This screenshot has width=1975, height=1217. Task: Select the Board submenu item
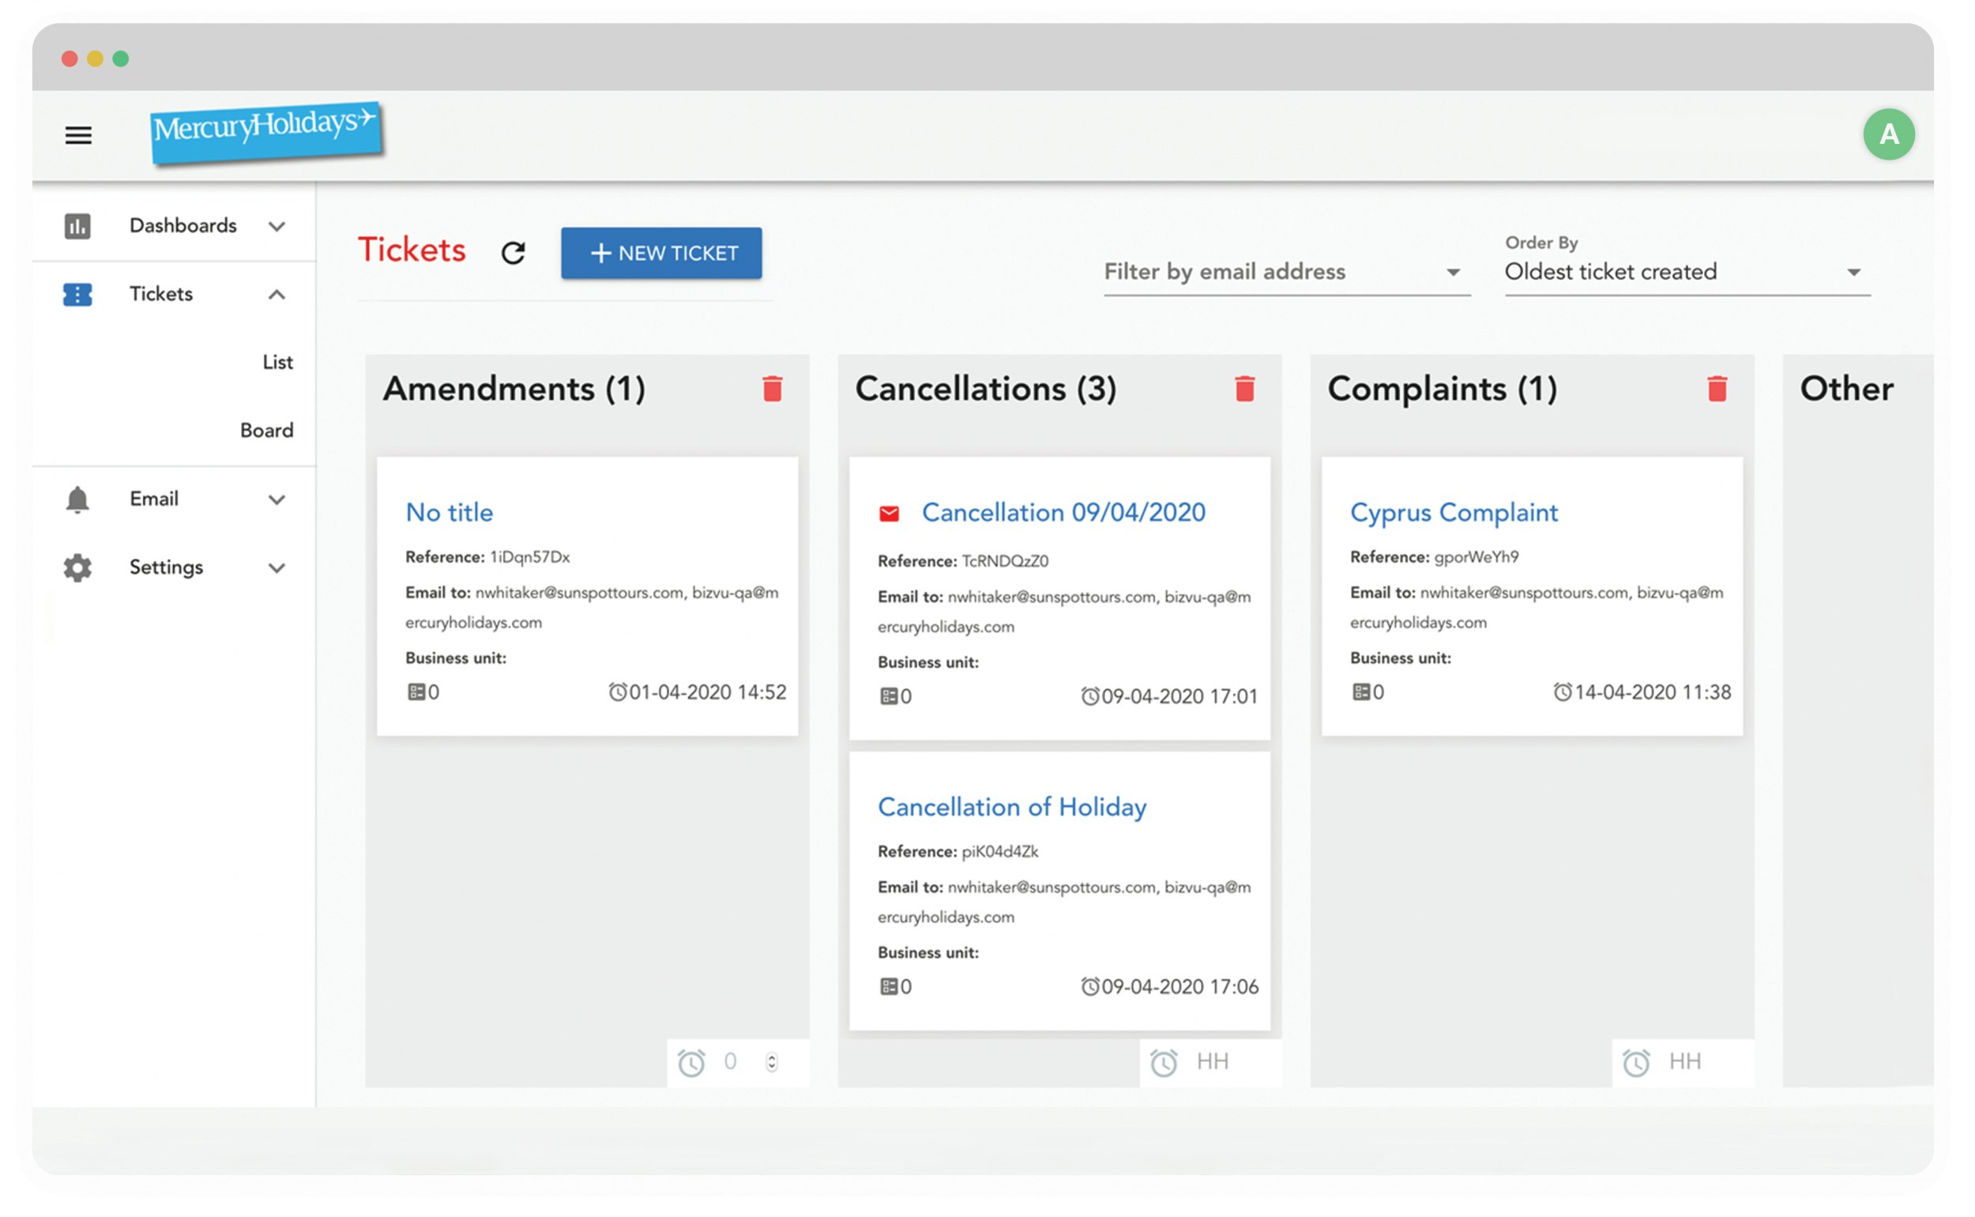(x=266, y=431)
